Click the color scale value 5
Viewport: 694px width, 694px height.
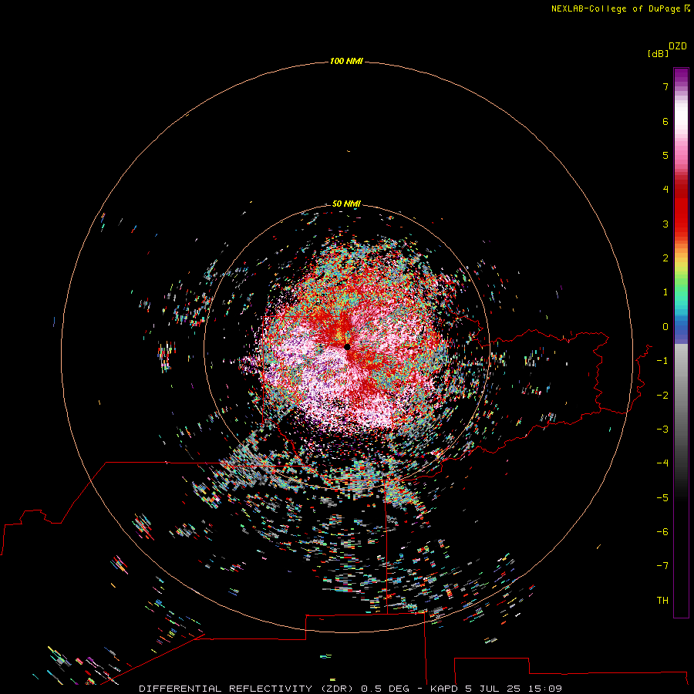coord(665,155)
